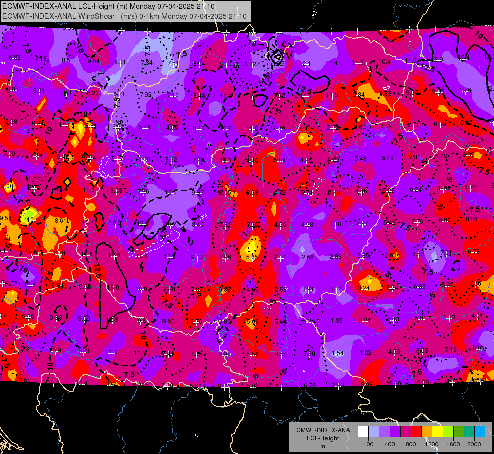The height and width of the screenshot is (454, 494).
Task: Click the grid value "12.6"
Action: click(114, 255)
